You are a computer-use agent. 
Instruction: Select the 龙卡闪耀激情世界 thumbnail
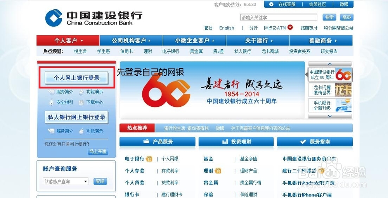pyautogui.click(x=330, y=90)
